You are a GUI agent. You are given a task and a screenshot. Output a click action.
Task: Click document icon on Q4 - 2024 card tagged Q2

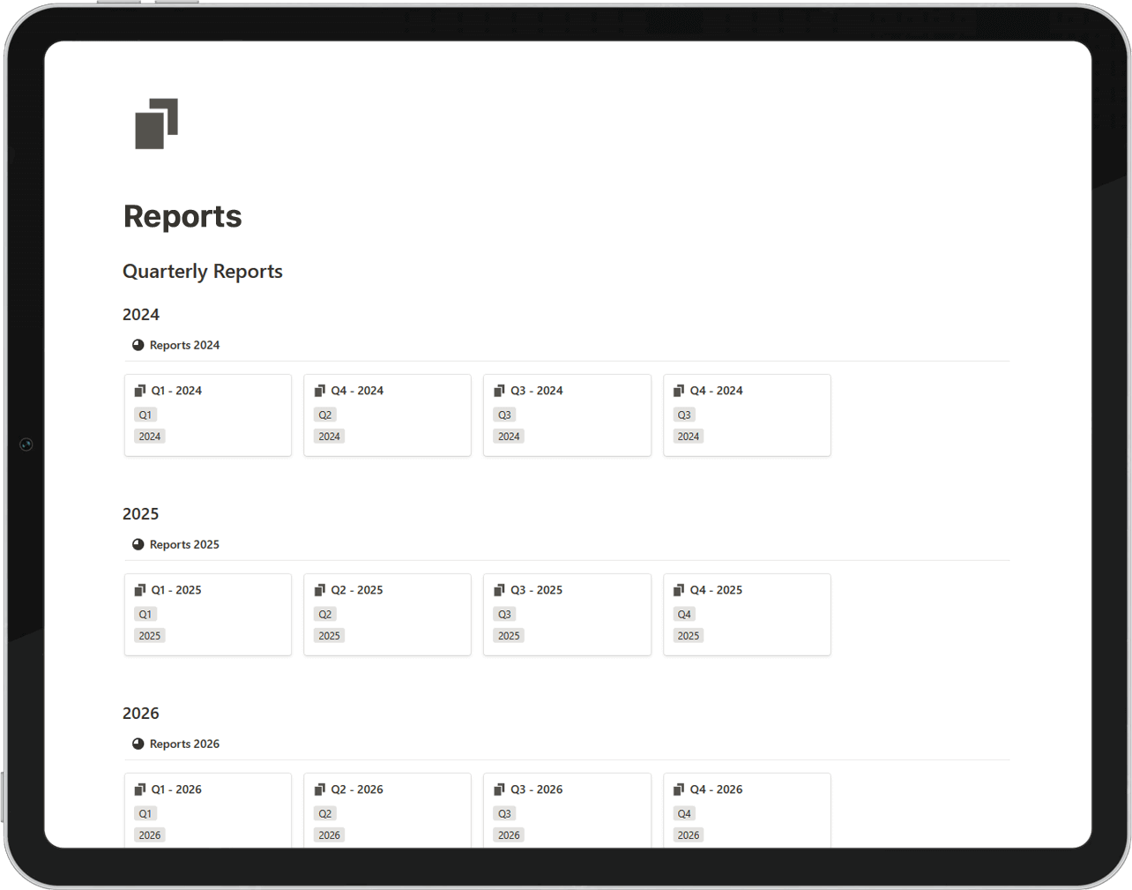point(320,391)
